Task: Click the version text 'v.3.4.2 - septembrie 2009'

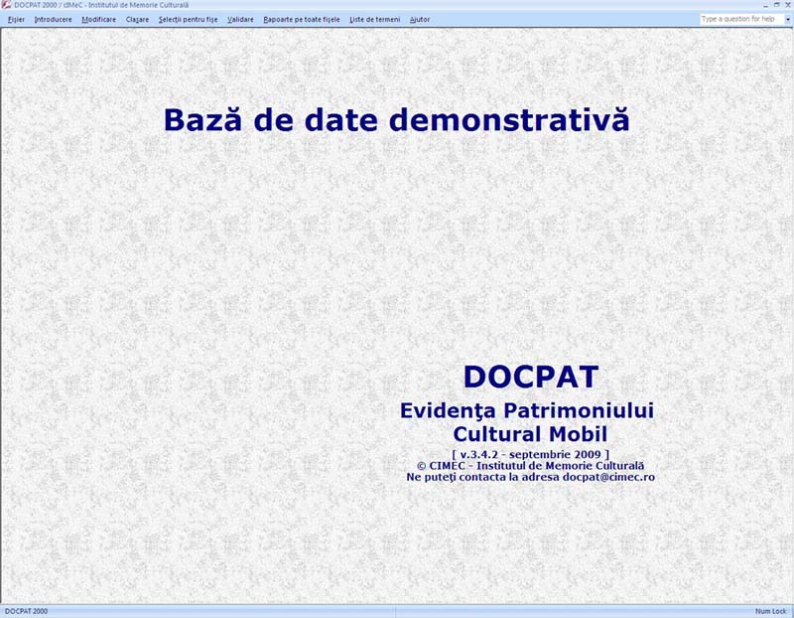Action: (530, 454)
